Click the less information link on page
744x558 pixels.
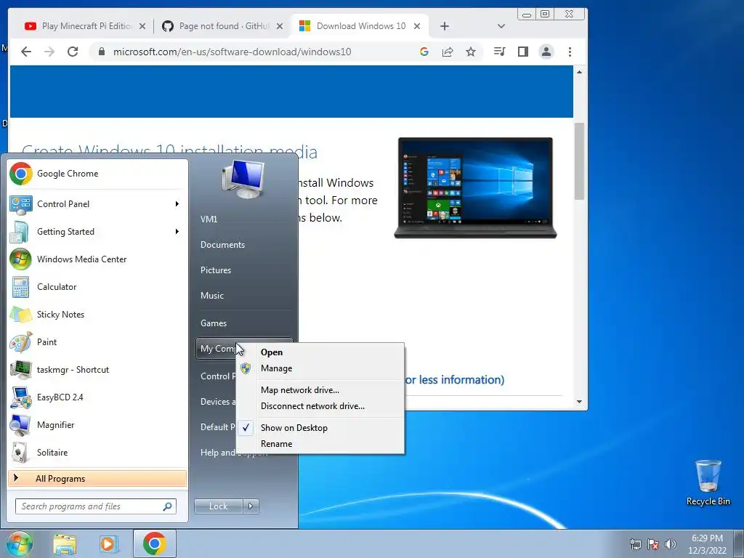[x=455, y=379]
